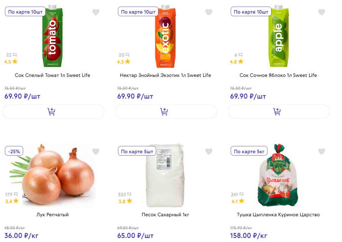
Task: Toggle heart on Лук Репчатый
Action: (96, 152)
